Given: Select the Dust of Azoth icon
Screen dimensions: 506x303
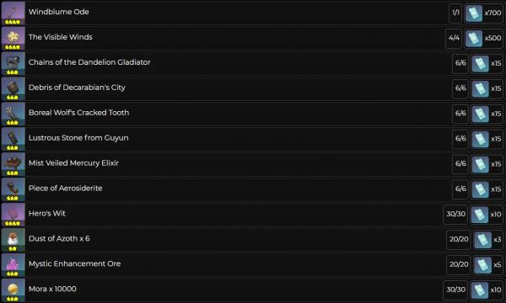Looking at the screenshot, I should pyautogui.click(x=13, y=240).
